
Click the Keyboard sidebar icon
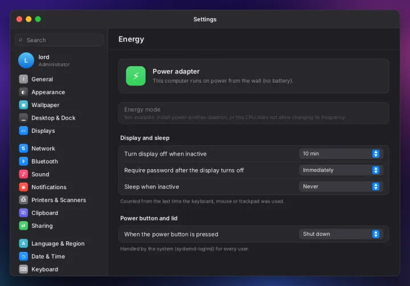click(23, 269)
